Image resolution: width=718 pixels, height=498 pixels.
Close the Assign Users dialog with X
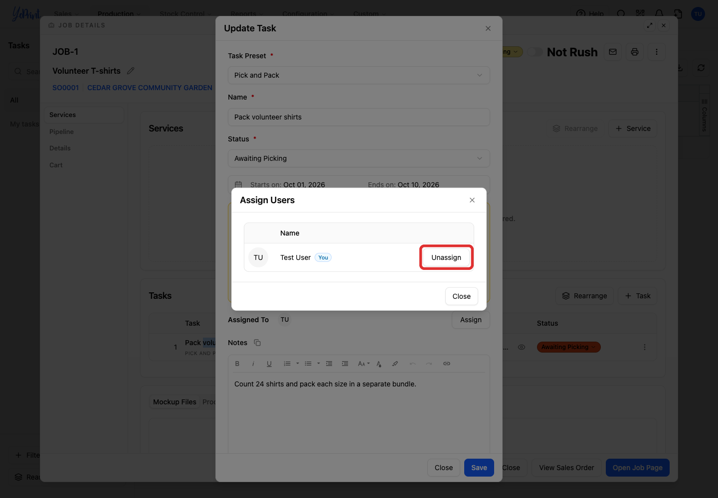coord(472,200)
